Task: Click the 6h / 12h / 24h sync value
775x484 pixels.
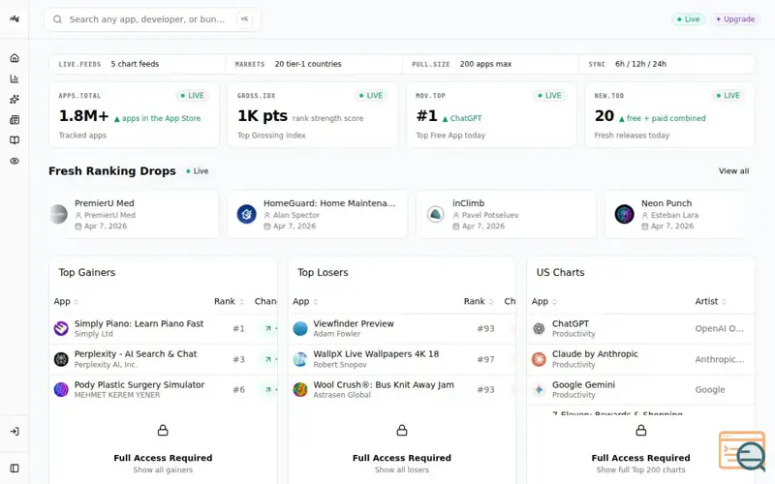Action: tap(640, 64)
